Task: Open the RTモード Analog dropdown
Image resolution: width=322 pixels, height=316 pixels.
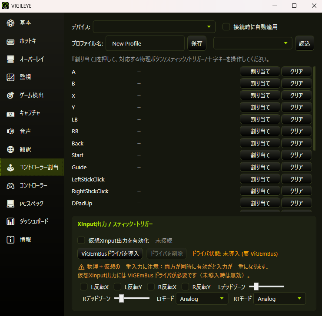Action: tap(279, 299)
